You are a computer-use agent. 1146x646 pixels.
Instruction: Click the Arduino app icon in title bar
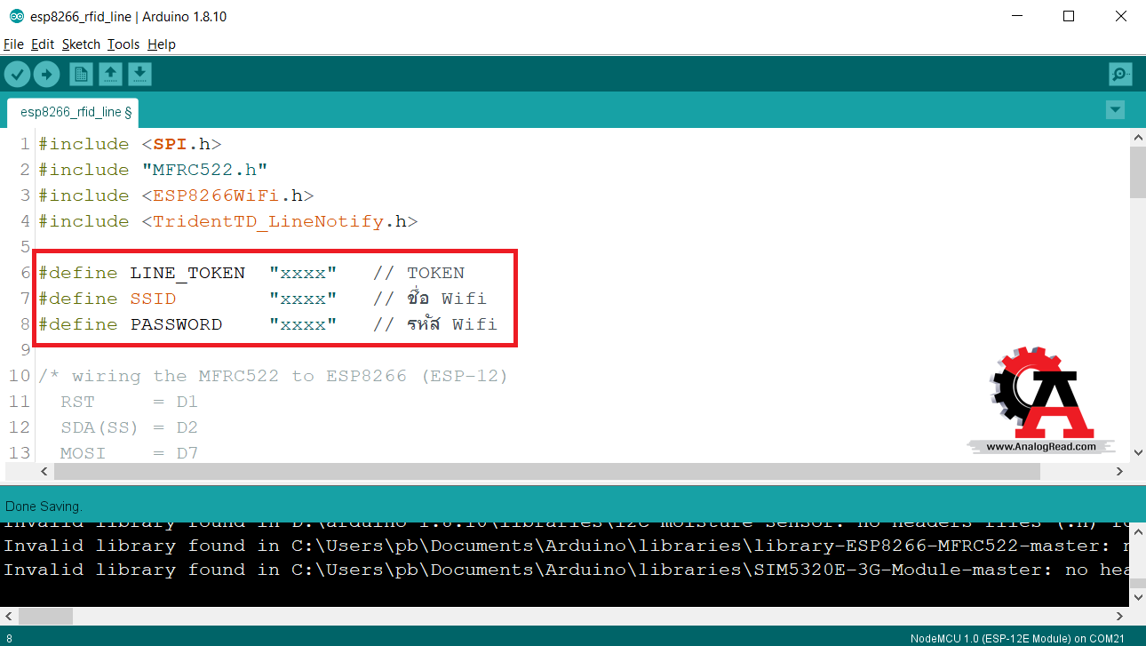point(17,17)
